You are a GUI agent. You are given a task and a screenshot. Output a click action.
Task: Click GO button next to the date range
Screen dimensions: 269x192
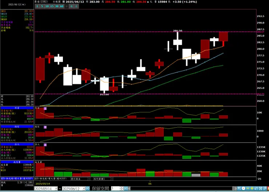[88, 189]
